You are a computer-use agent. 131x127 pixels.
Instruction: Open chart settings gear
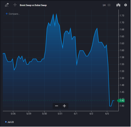(x=125, y=5)
